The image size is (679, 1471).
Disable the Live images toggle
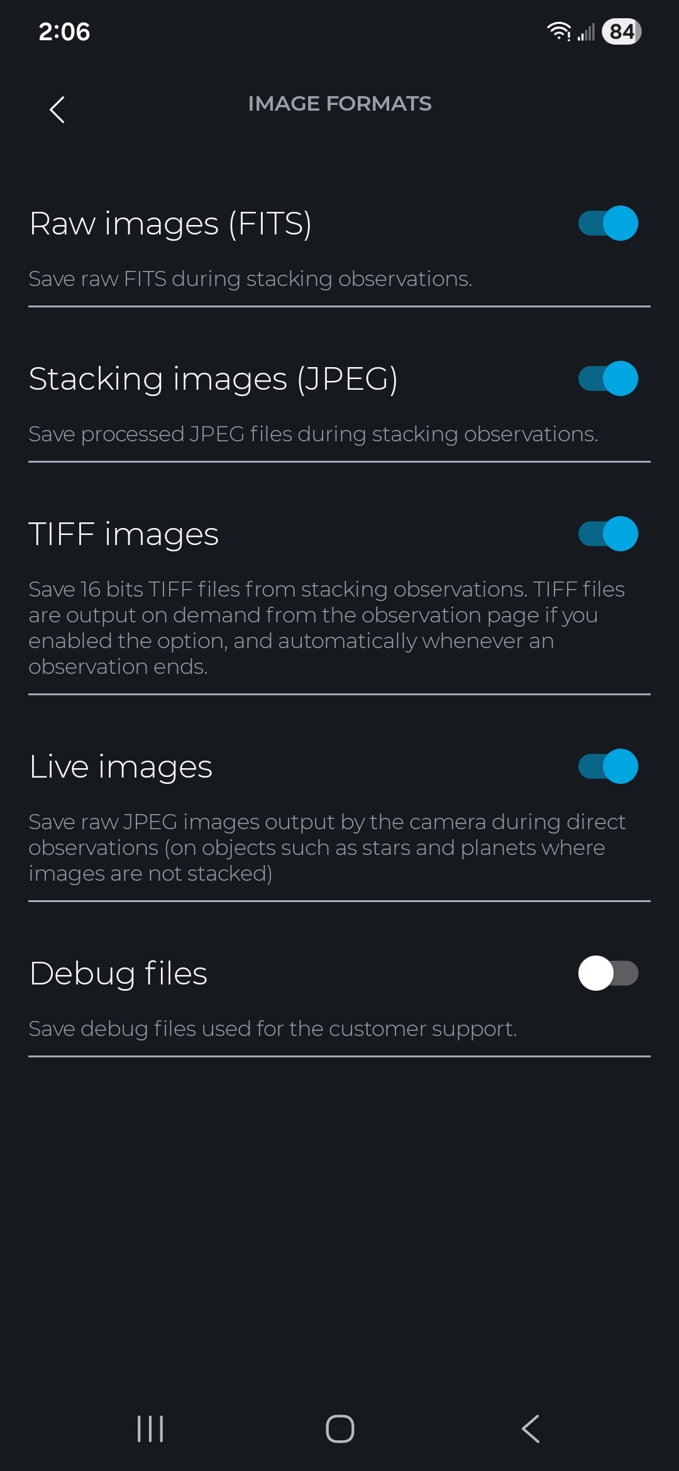pyautogui.click(x=608, y=766)
